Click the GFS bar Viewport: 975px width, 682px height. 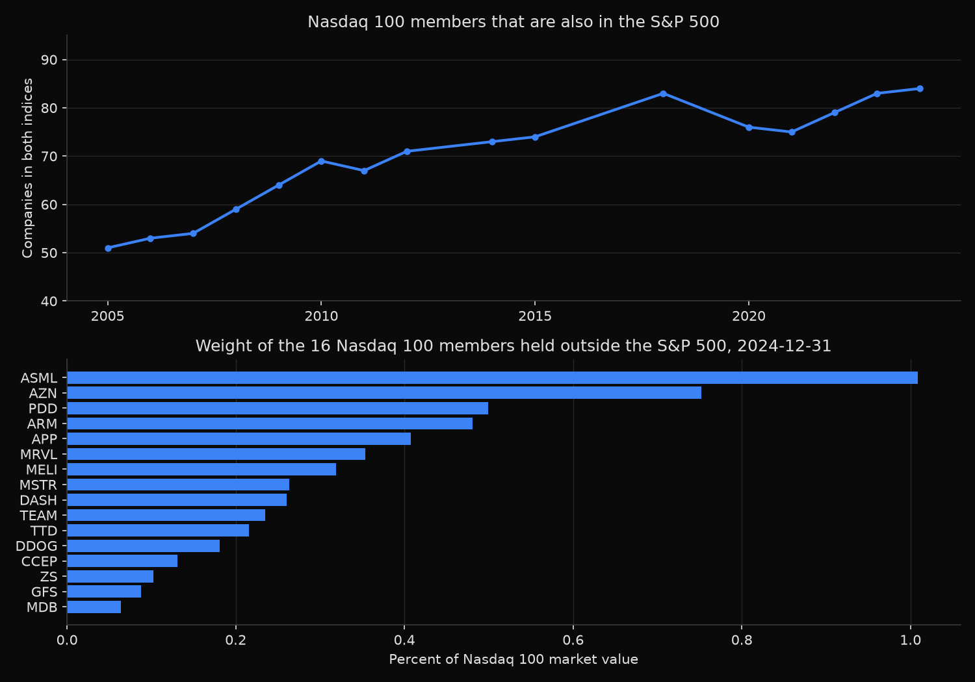[104, 591]
